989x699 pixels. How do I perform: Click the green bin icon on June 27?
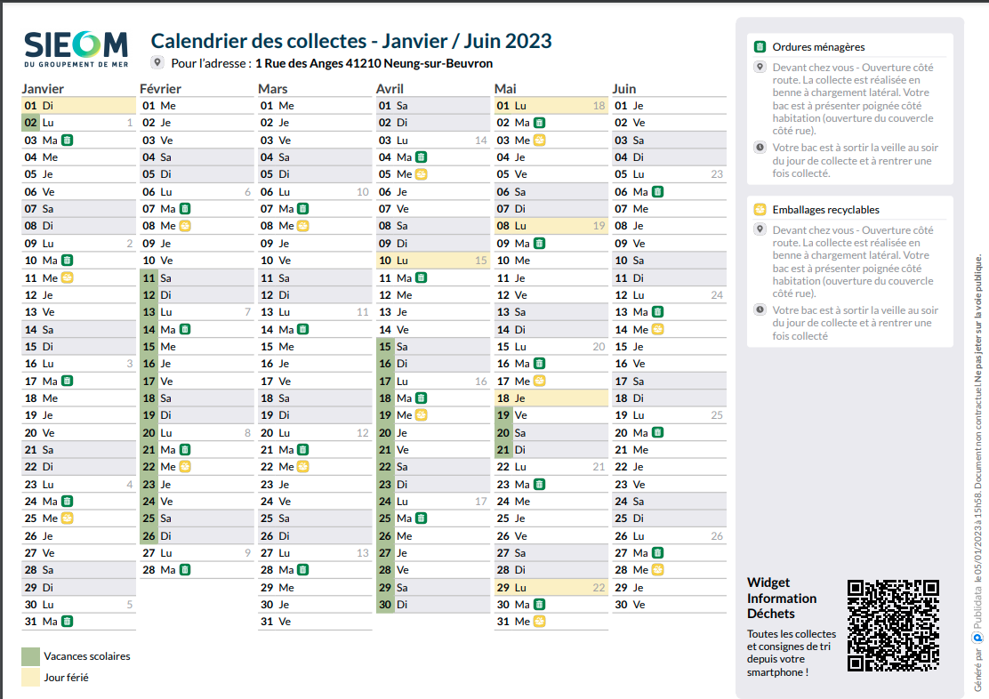[657, 553]
